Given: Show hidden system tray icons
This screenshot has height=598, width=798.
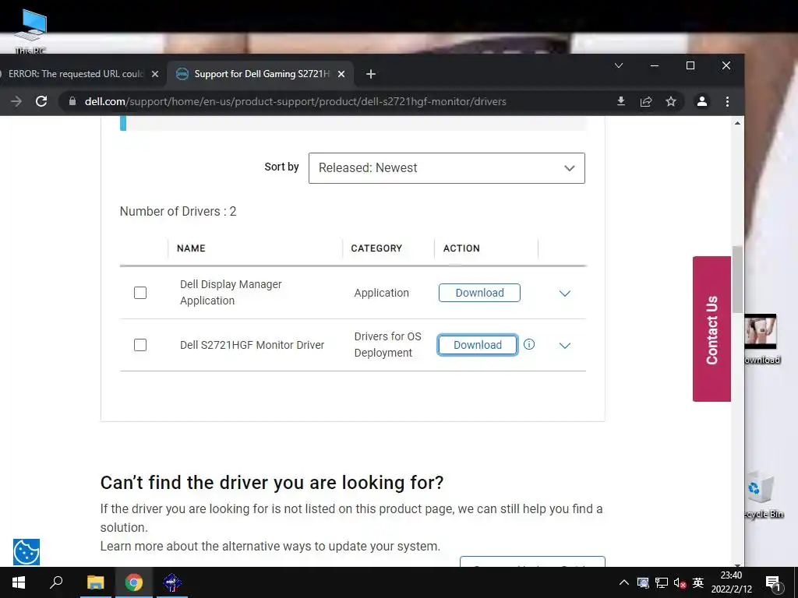Looking at the screenshot, I should click(624, 582).
